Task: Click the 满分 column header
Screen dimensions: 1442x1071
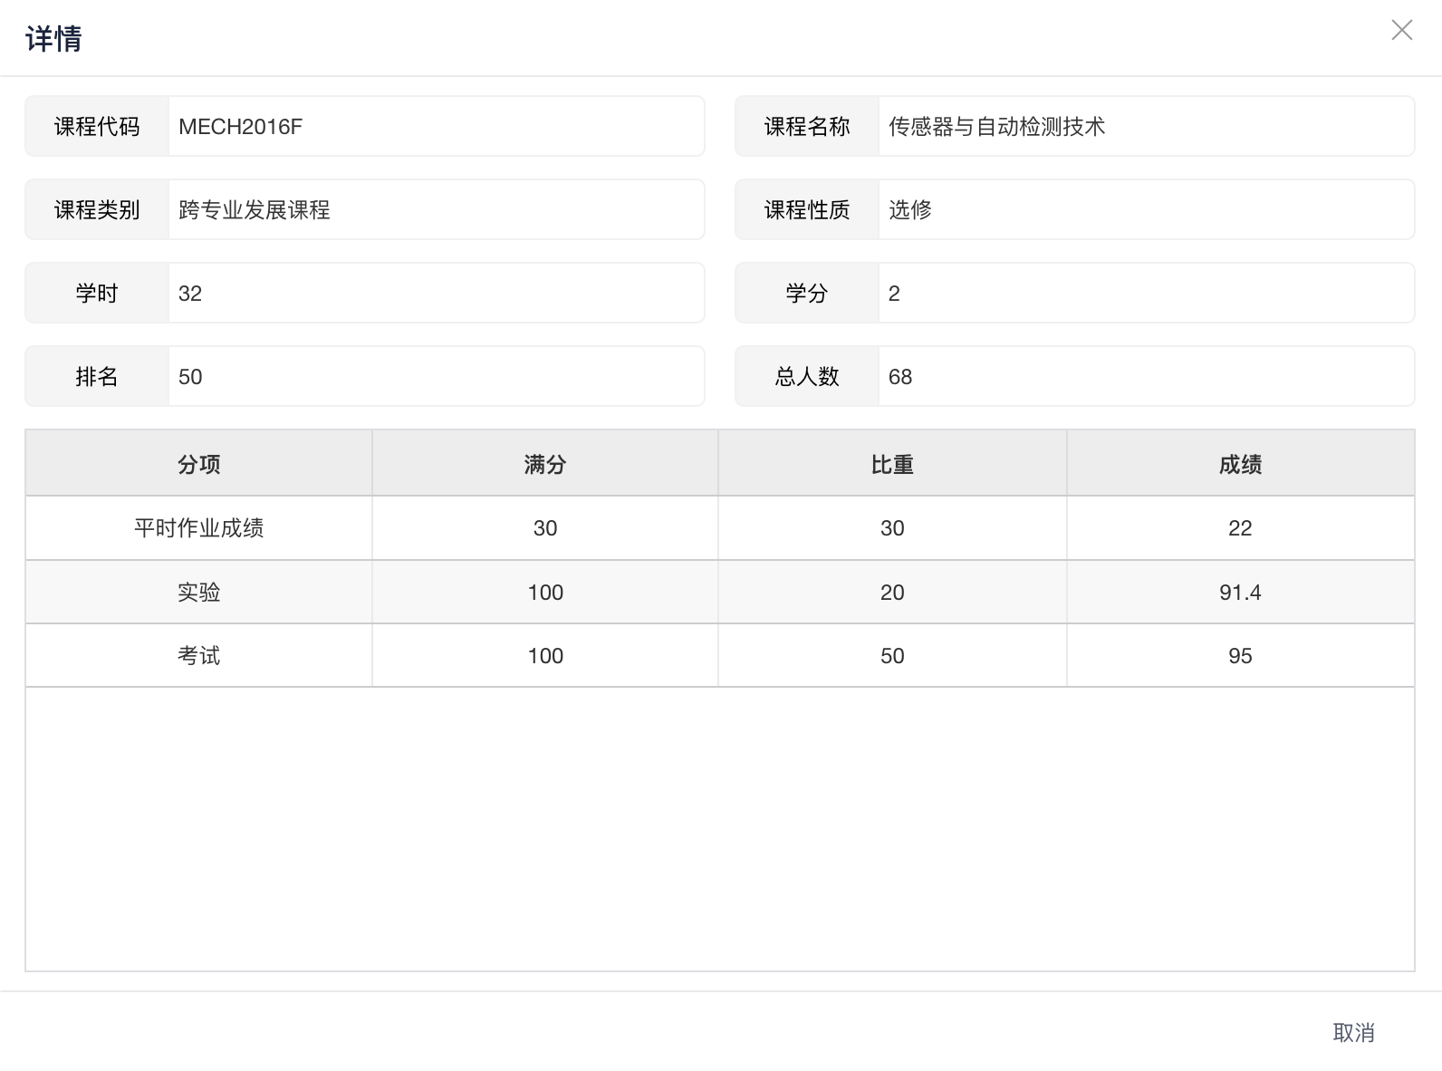Action: (x=545, y=464)
